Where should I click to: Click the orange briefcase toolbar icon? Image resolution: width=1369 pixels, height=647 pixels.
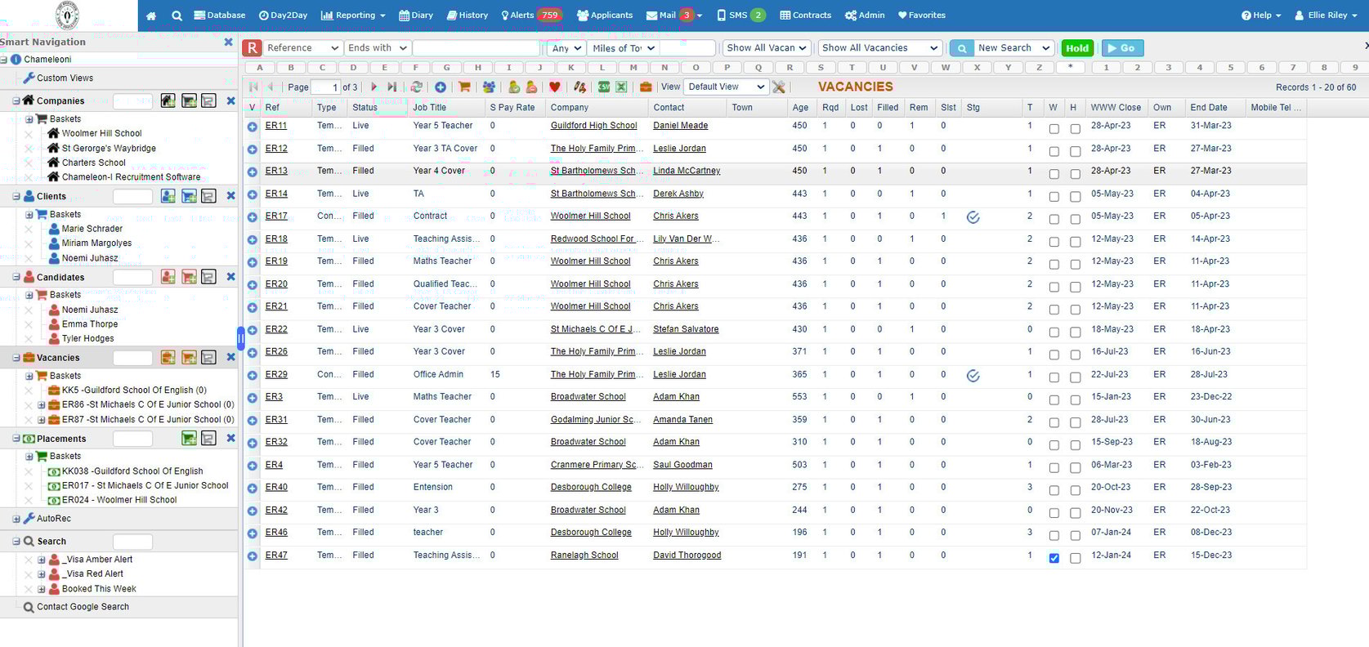pos(646,87)
